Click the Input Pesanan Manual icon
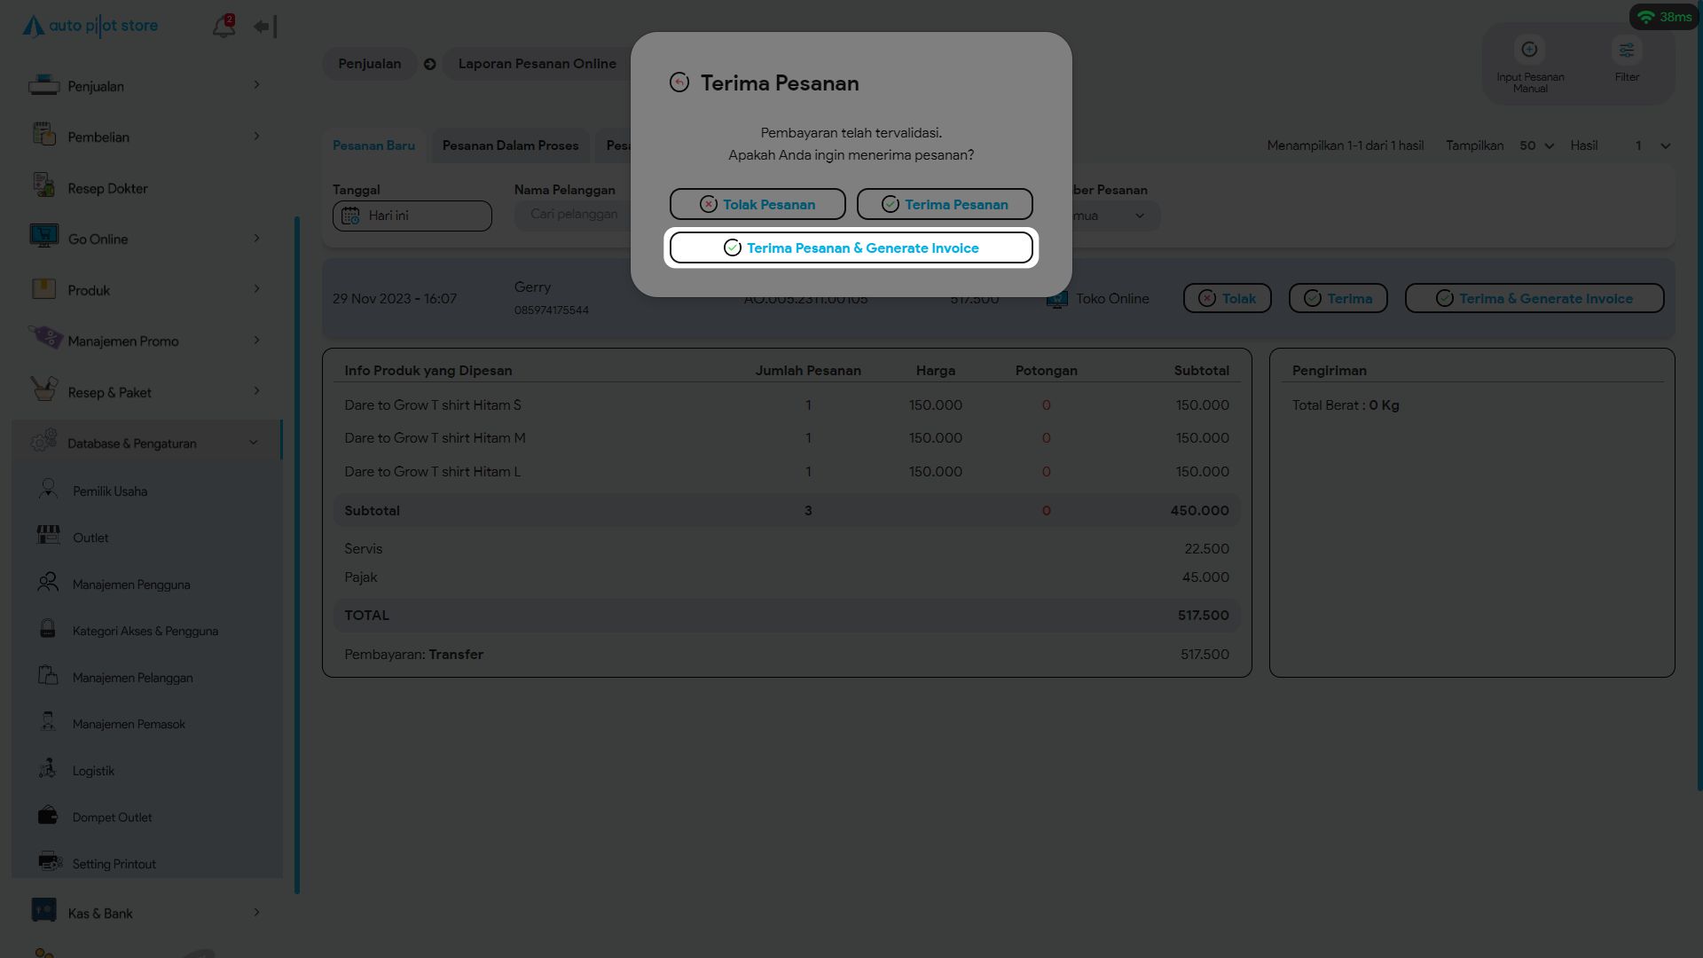Screen dimensions: 1703x958 coord(1529,51)
